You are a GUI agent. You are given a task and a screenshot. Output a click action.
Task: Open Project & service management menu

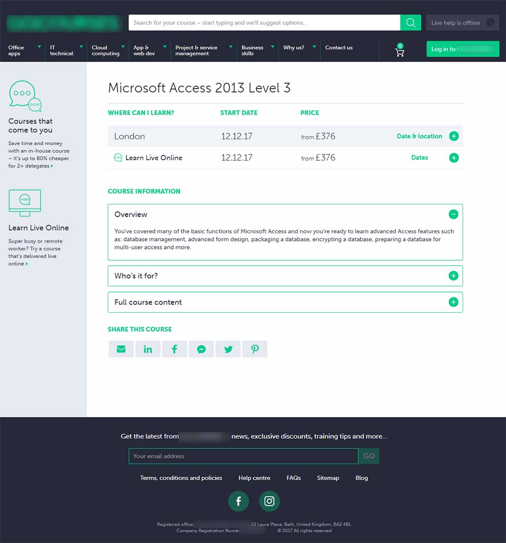click(203, 51)
